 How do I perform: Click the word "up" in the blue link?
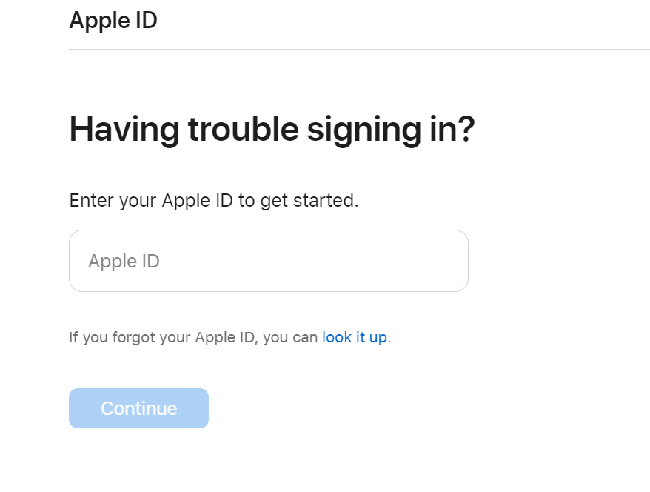(378, 338)
